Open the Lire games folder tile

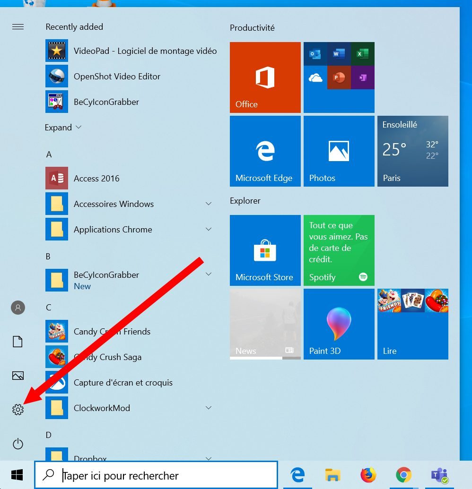[413, 324]
